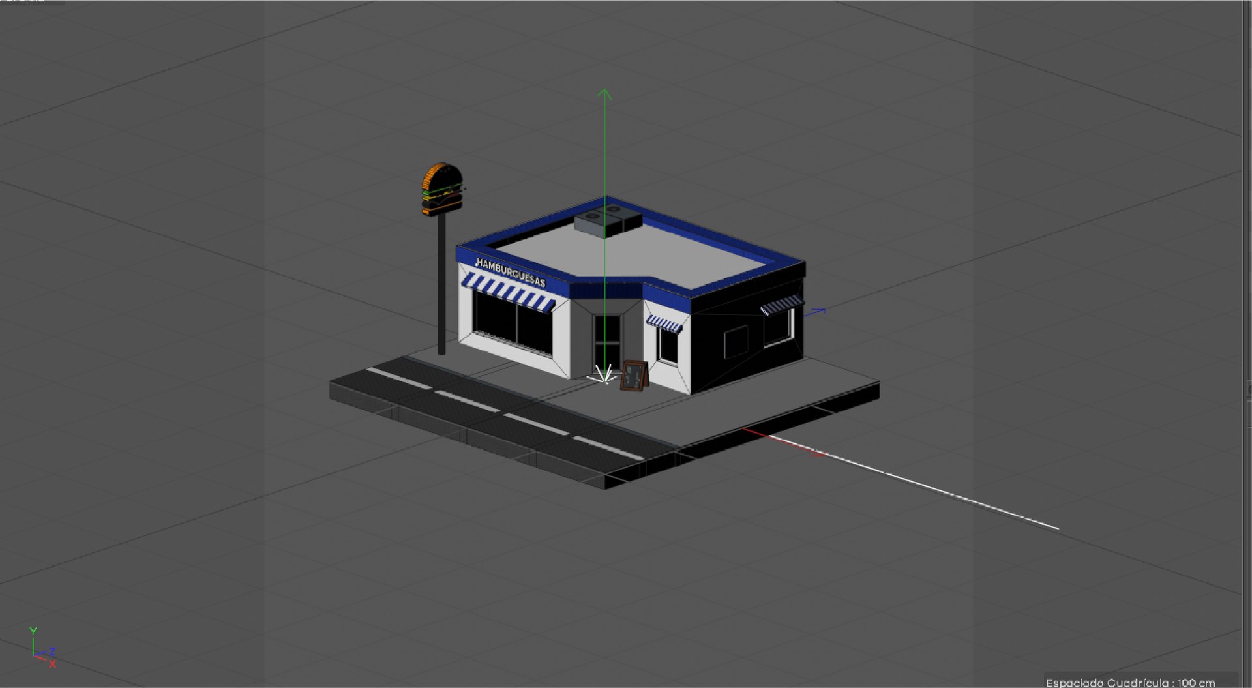Viewport: 1252px width, 688px height.
Task: Click the world axis indicator icon
Action: click(43, 648)
